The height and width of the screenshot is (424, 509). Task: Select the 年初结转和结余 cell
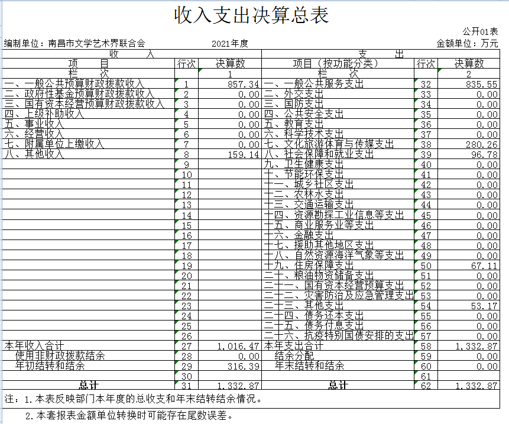click(x=89, y=366)
